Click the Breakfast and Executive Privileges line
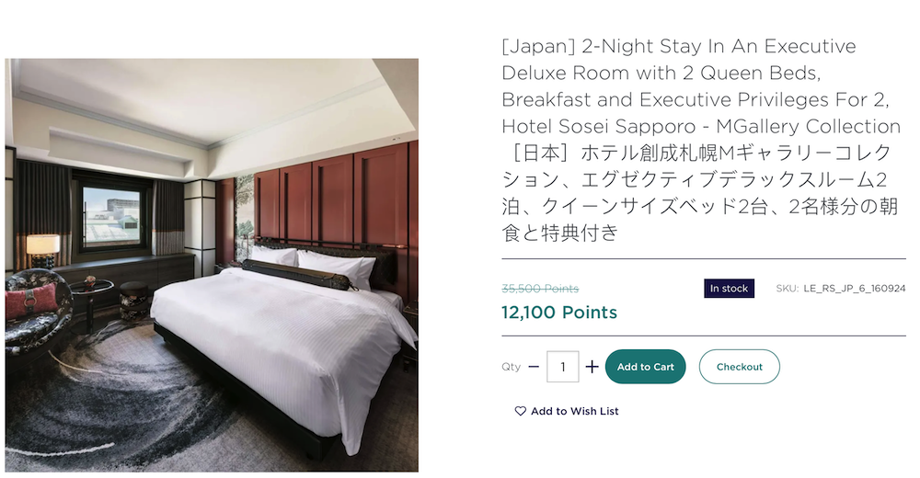920x478 pixels. click(x=696, y=99)
